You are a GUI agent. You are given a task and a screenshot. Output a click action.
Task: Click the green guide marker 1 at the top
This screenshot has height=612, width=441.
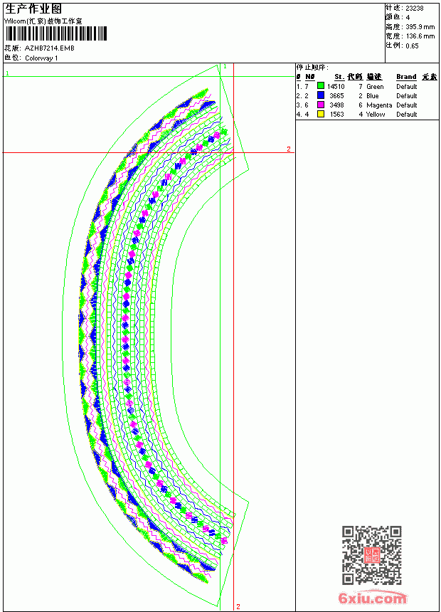(x=225, y=67)
